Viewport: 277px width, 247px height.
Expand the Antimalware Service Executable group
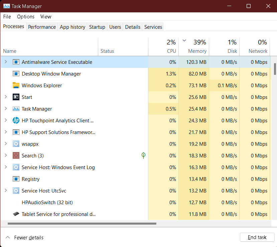[6, 61]
